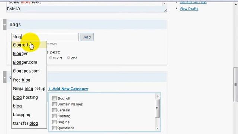238x134 pixels.
Task: Open the Manage All Tags link
Action: pyautogui.click(x=193, y=2)
